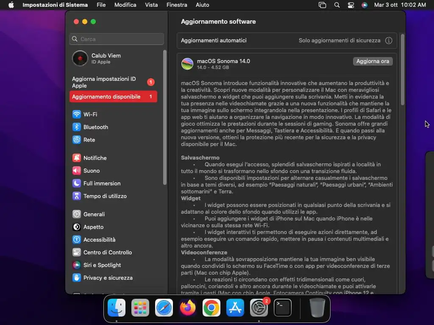Open Spotlight search in menu bar

[x=337, y=5]
